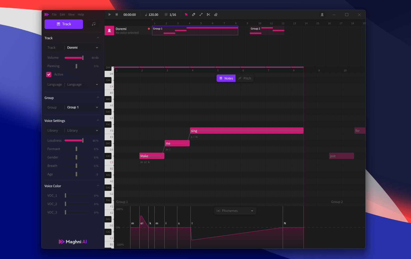Adjust the Volume slider

76,58
